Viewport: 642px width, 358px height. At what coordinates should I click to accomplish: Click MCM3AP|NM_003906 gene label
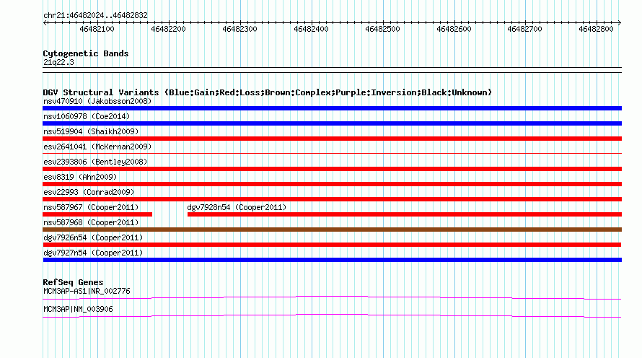click(x=78, y=309)
